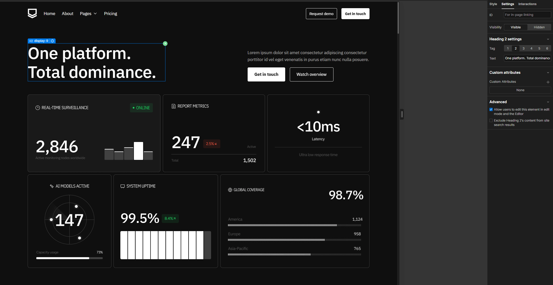This screenshot has width=553, height=285.
Task: Click the 8.4% green change badge
Action: [x=170, y=219]
